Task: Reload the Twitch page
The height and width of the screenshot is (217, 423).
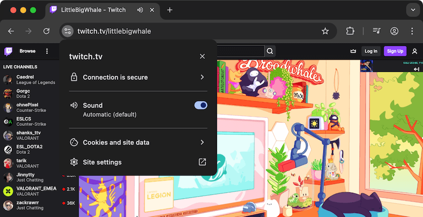Action: 46,31
